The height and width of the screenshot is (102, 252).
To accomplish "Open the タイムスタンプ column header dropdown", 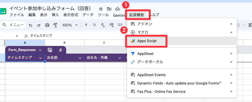I will 40,58.
